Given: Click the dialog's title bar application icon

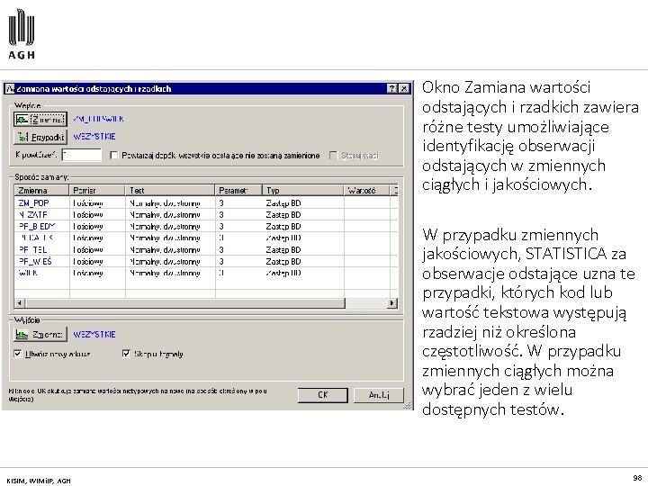Looking at the screenshot, I should (10, 88).
